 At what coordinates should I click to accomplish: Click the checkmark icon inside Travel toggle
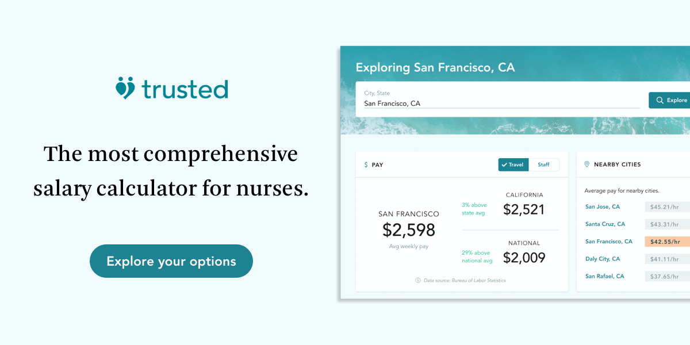click(x=504, y=164)
